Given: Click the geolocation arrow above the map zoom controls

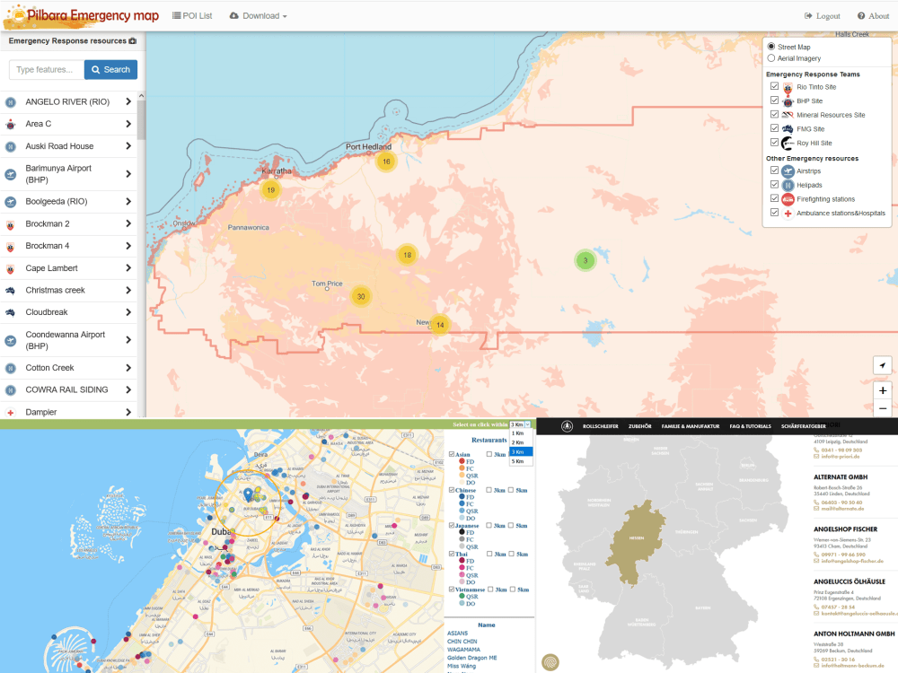Looking at the screenshot, I should (x=883, y=365).
